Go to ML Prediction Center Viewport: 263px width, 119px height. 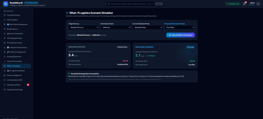(16, 43)
